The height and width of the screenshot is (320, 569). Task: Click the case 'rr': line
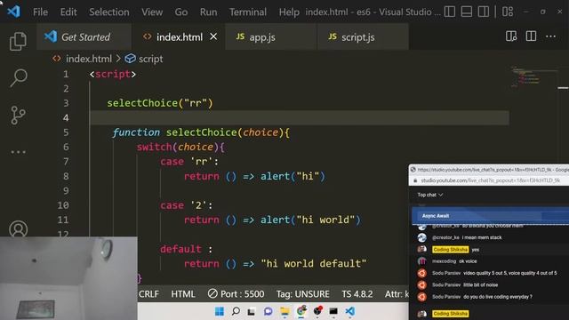[x=189, y=162]
